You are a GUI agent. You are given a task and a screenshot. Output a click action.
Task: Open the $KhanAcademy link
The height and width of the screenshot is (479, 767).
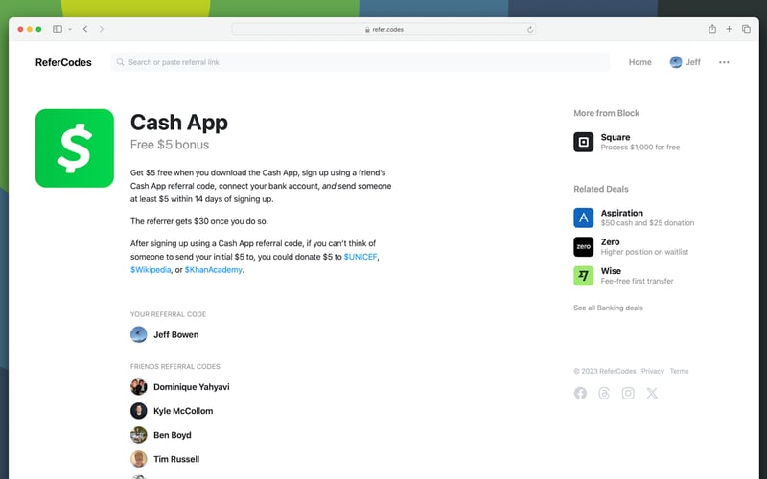(213, 270)
